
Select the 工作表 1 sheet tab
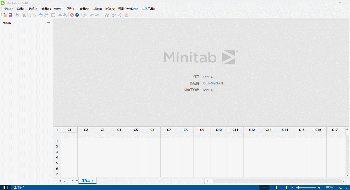(x=87, y=181)
